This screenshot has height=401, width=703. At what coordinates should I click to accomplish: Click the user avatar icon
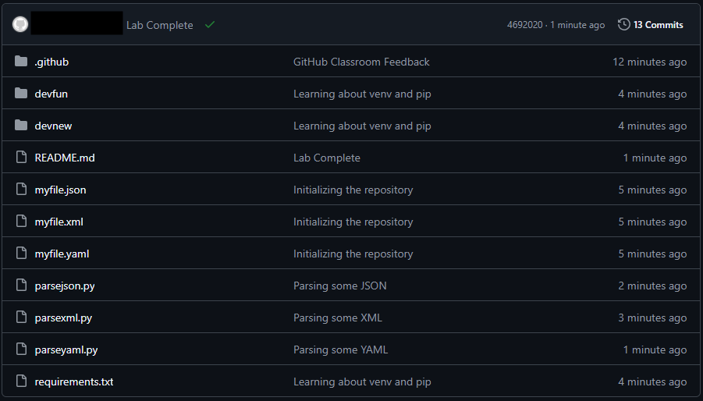coord(20,25)
